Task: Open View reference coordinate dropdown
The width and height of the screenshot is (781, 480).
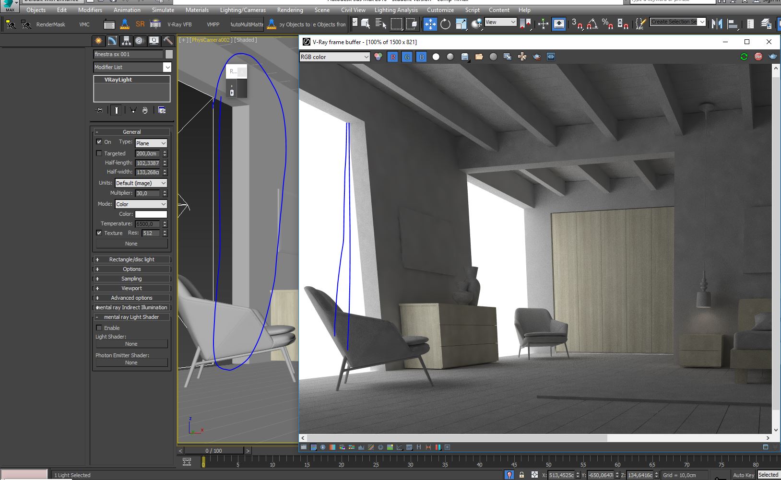Action: tap(500, 22)
